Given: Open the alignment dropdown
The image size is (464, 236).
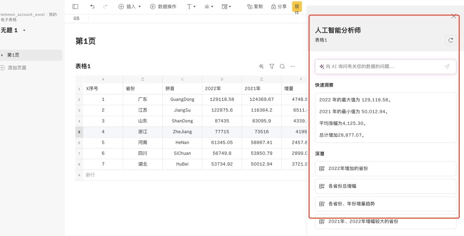Looking at the screenshot, I should (209, 6).
